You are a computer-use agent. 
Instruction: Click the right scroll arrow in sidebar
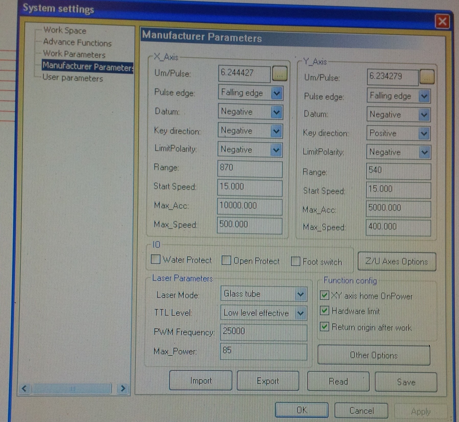point(123,389)
